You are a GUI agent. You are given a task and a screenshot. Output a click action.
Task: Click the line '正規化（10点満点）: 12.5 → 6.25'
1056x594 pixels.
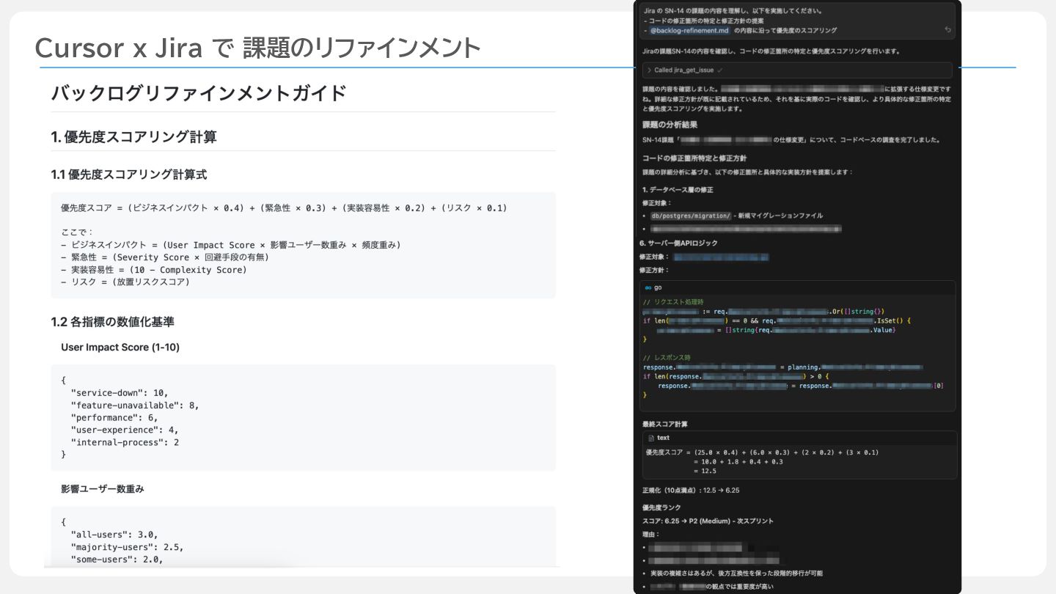pyautogui.click(x=691, y=490)
